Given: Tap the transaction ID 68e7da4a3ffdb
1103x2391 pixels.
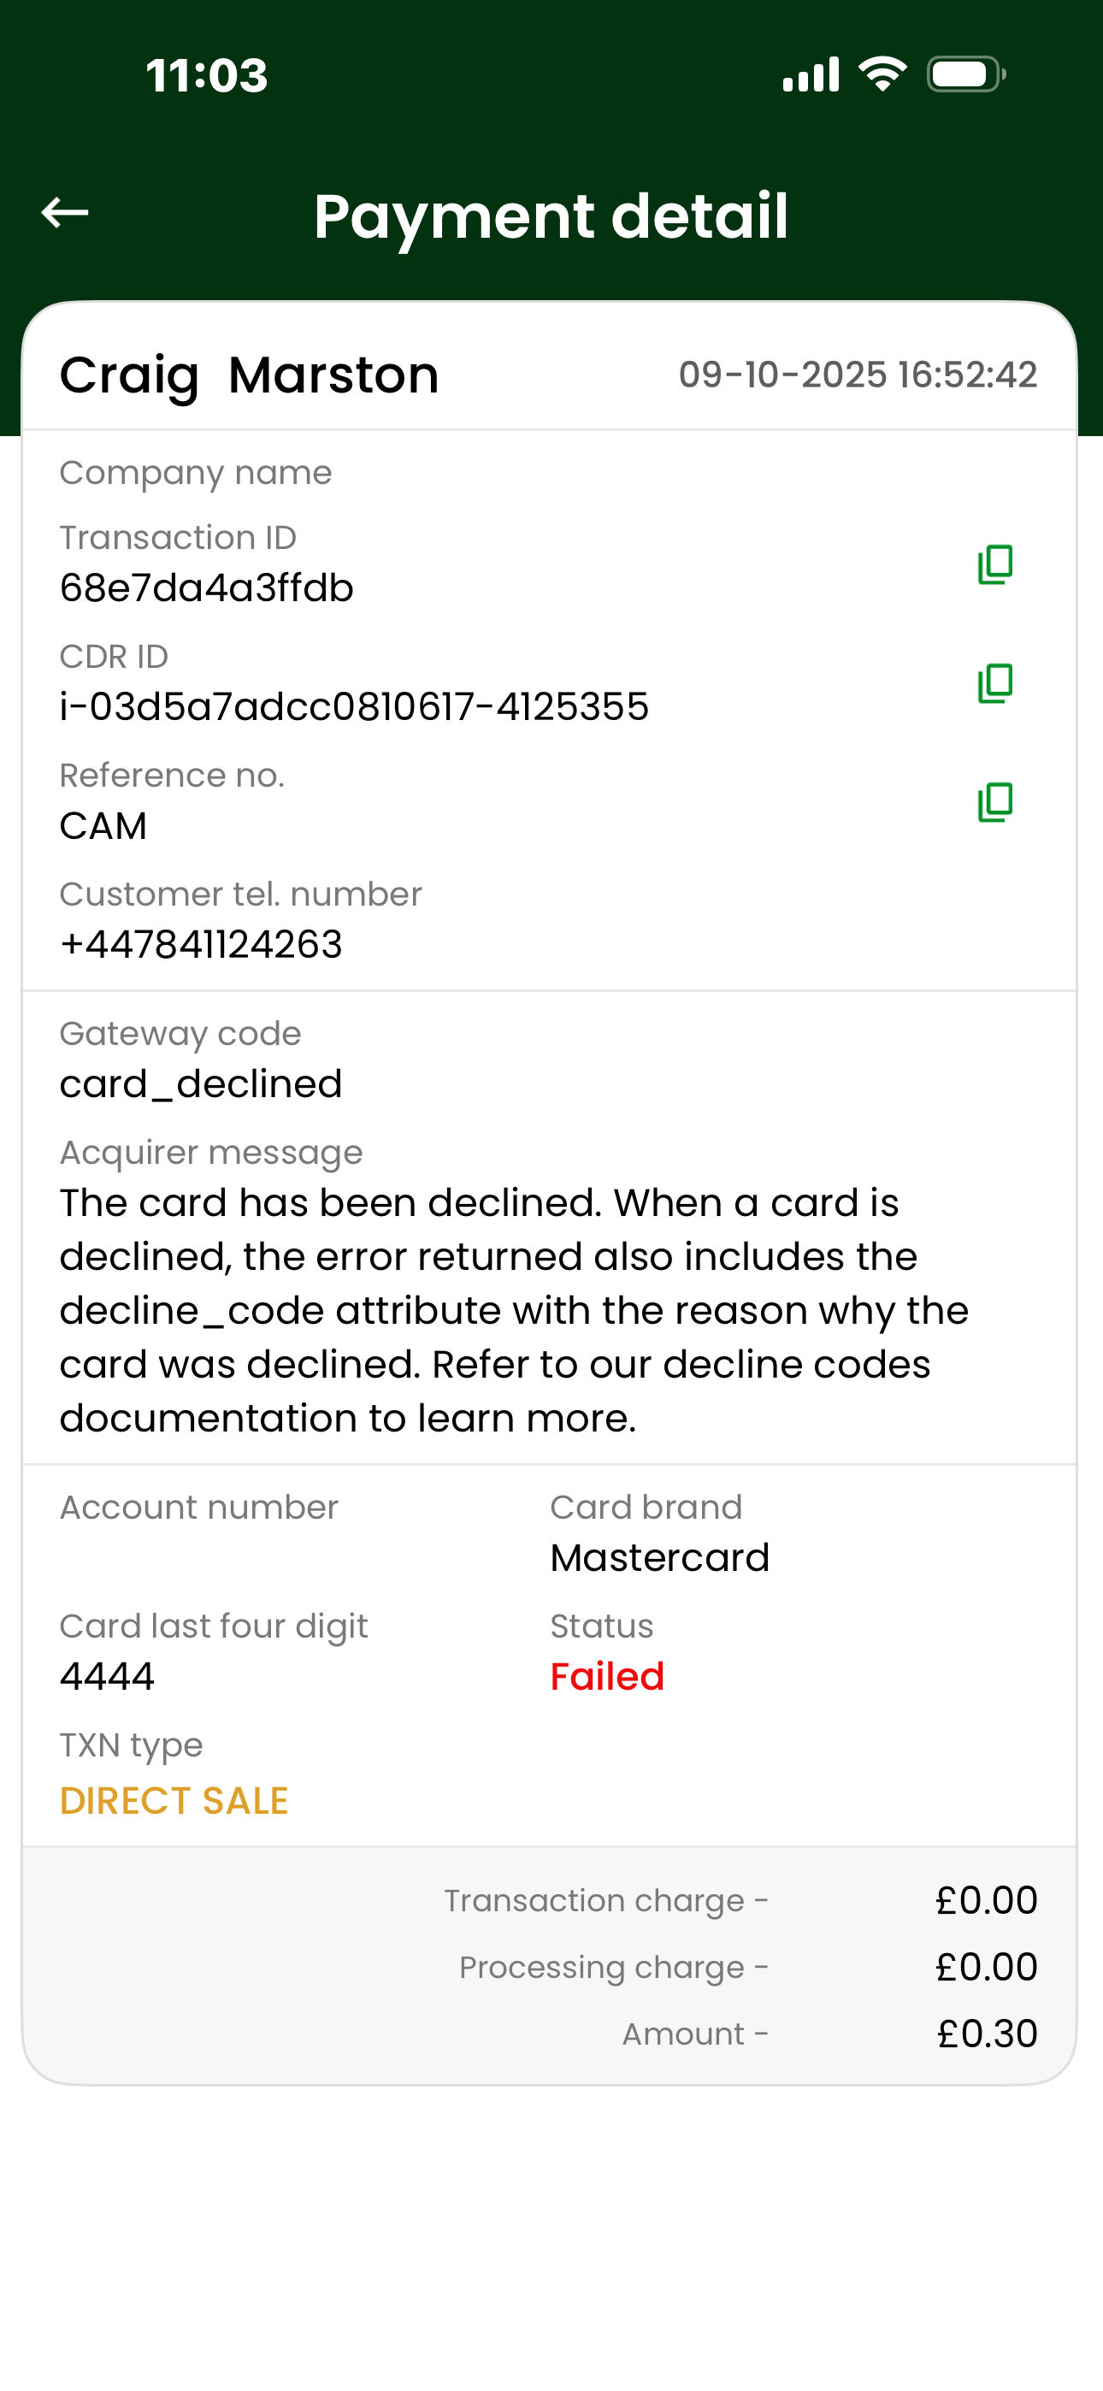Looking at the screenshot, I should coord(206,587).
